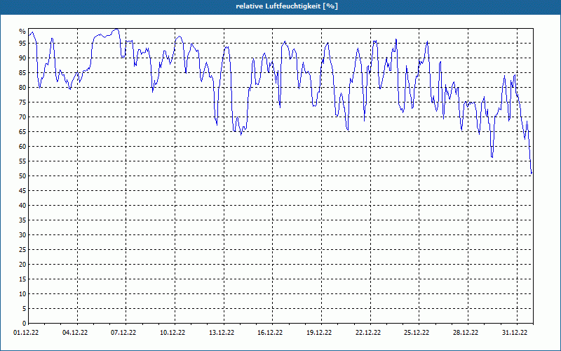Click the date label 07.12.22
561x351 pixels.
coord(124,332)
